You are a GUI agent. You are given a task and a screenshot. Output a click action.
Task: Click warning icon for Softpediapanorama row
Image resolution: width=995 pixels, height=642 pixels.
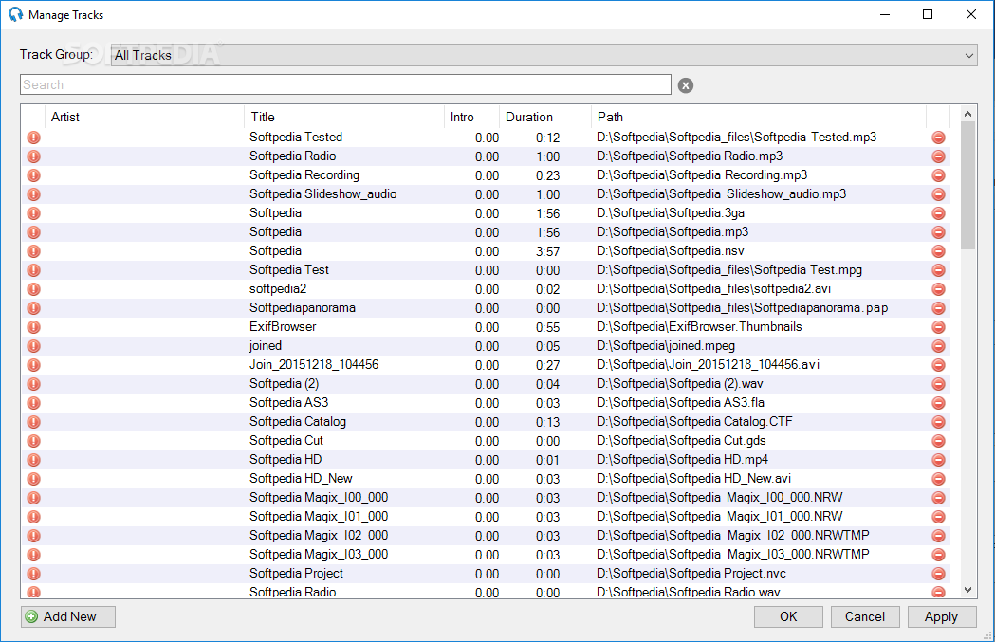pos(33,308)
